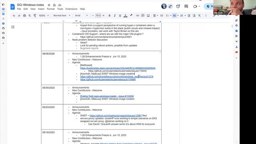The height and width of the screenshot is (144, 256).
Task: Open the Format menu
Action: pos(51,9)
